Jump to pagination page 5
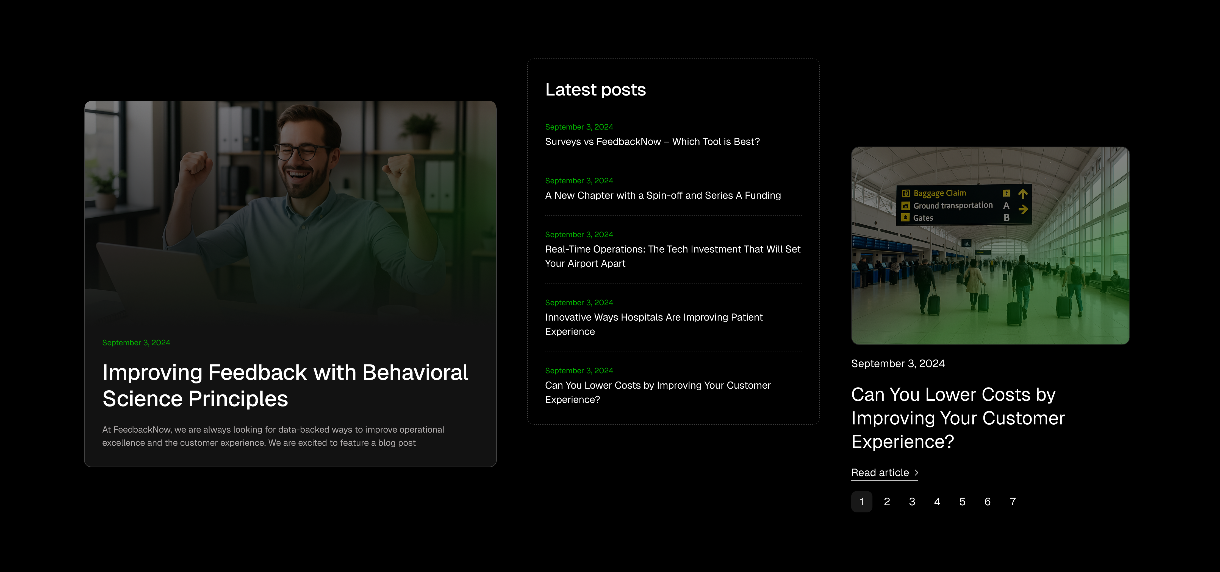Image resolution: width=1220 pixels, height=572 pixels. tap(962, 501)
